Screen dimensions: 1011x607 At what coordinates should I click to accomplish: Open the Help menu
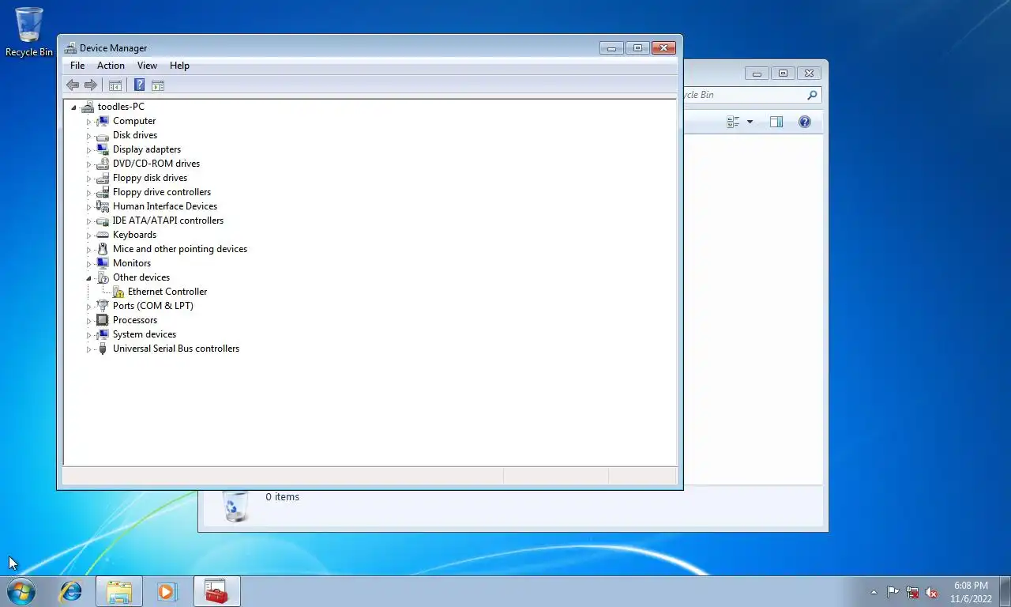tap(179, 66)
